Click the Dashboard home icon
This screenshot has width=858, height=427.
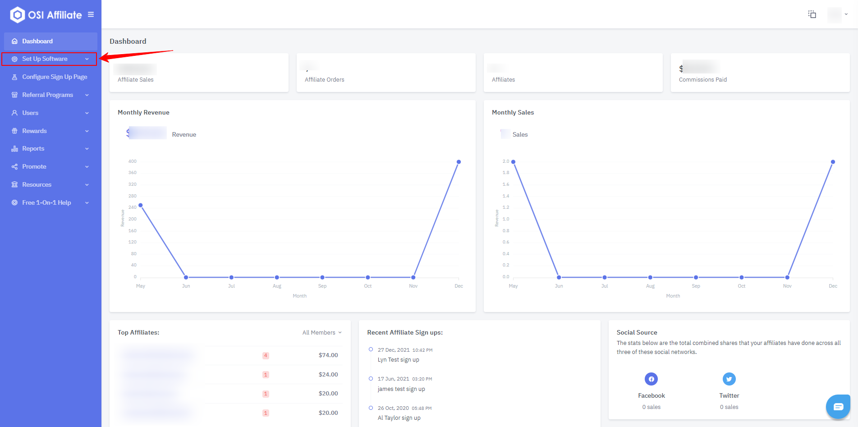14,41
